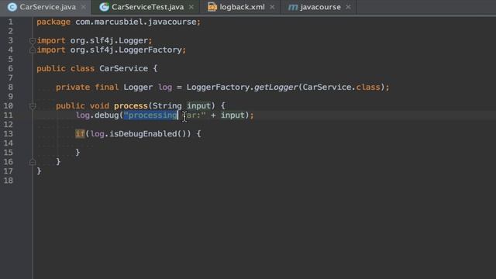Click the getLogger method call
The width and height of the screenshot is (496, 279).
click(276, 88)
